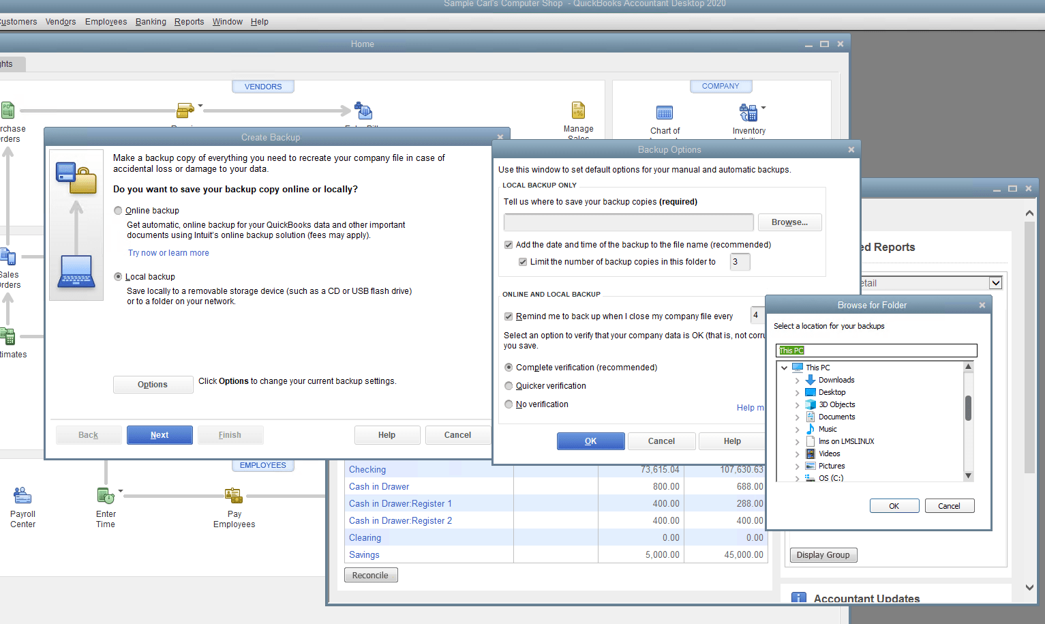Open the Receive Inventory dropdown arrow

200,106
